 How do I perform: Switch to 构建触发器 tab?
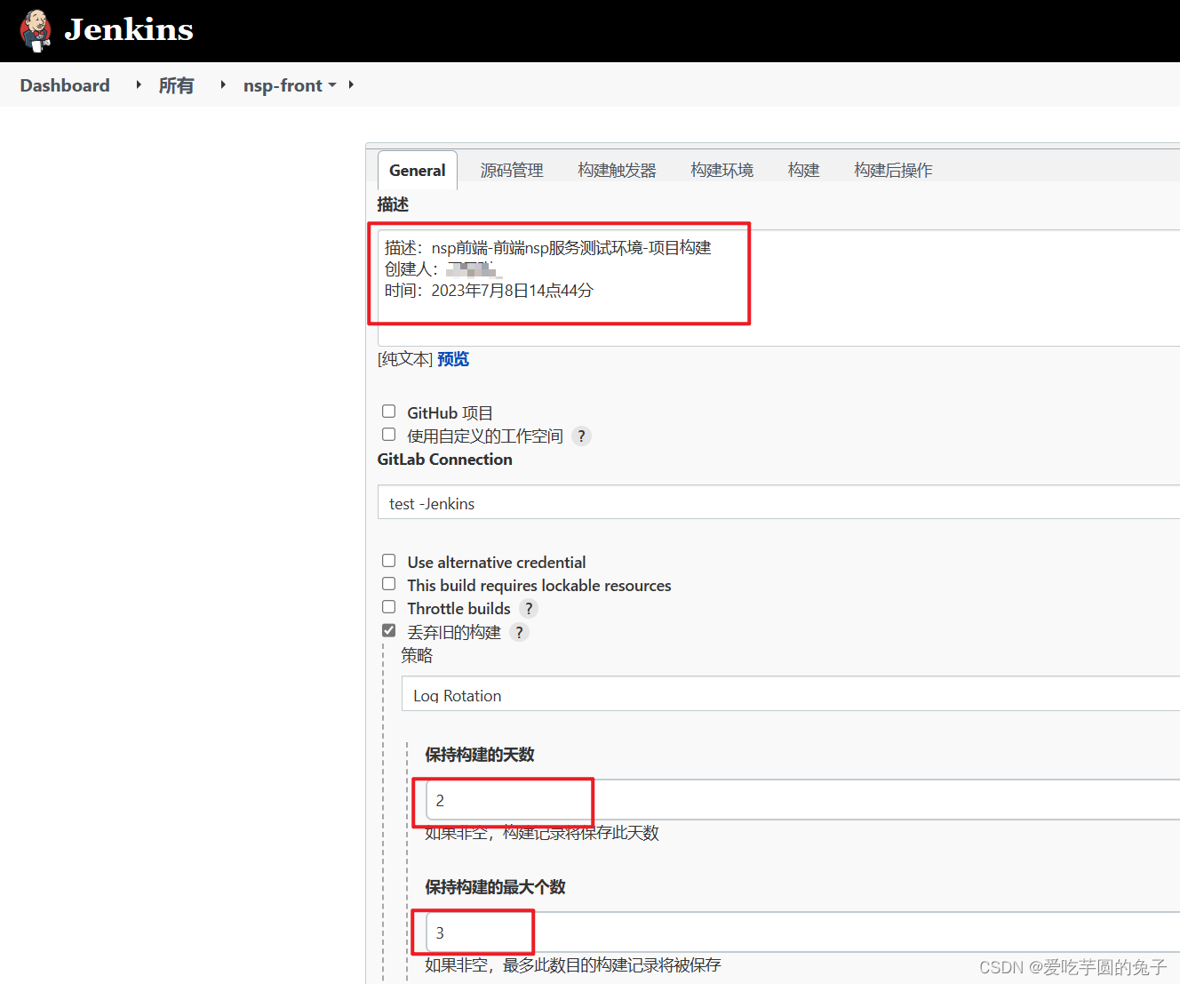(617, 170)
